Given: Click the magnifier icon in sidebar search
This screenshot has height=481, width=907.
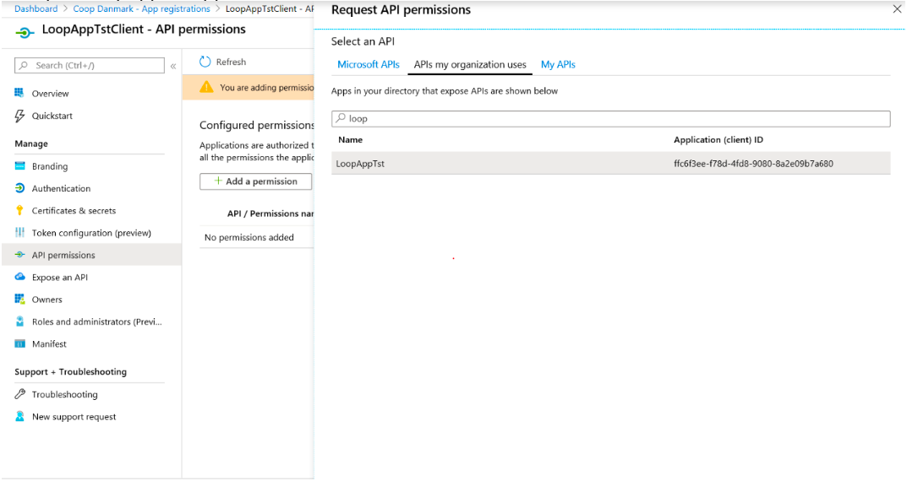Looking at the screenshot, I should coord(23,65).
